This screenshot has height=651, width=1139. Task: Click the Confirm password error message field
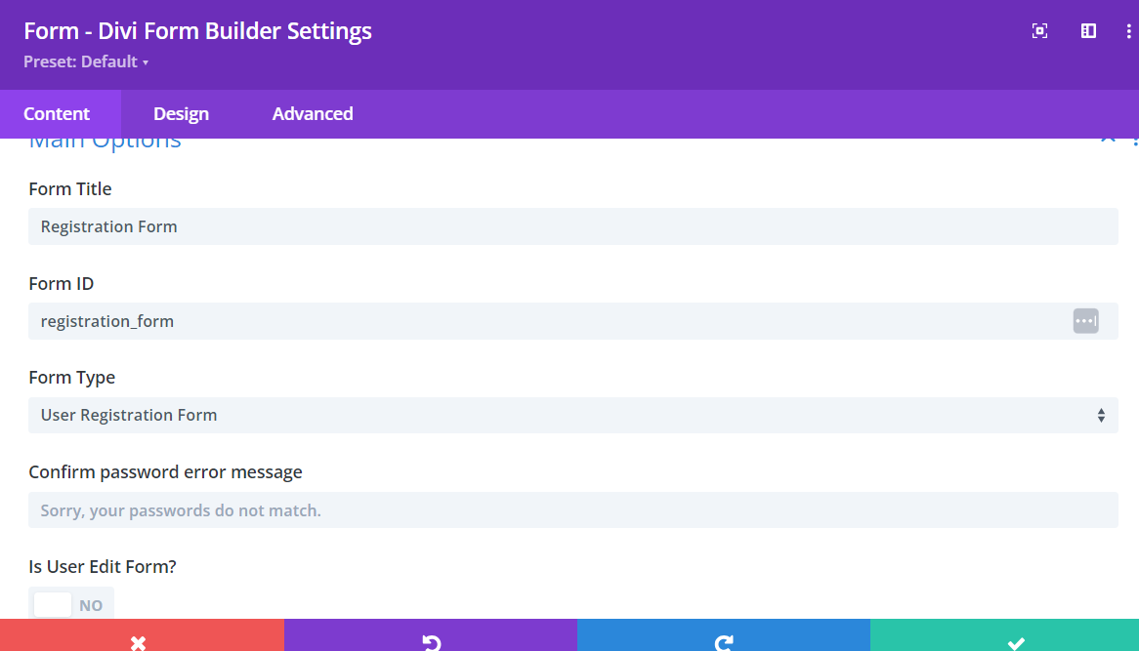[x=572, y=509]
